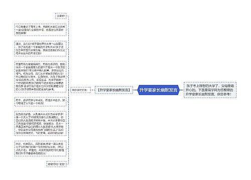Select the paragraph node mentioning 孩子在学习中成长
The width and height of the screenshot is (251, 180).
coord(40,101)
